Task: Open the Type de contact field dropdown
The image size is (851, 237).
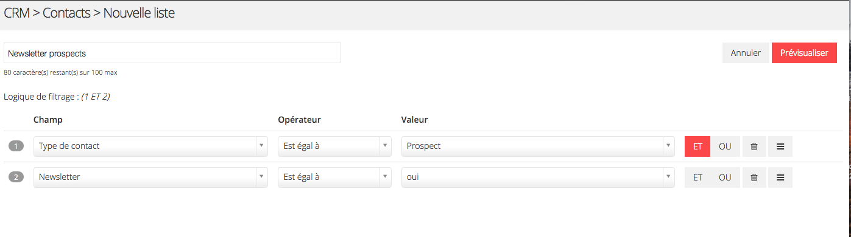Action: coord(150,146)
